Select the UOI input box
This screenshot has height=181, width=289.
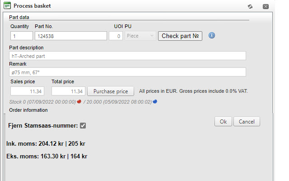click(116, 36)
